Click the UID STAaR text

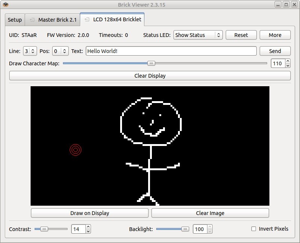click(x=23, y=35)
